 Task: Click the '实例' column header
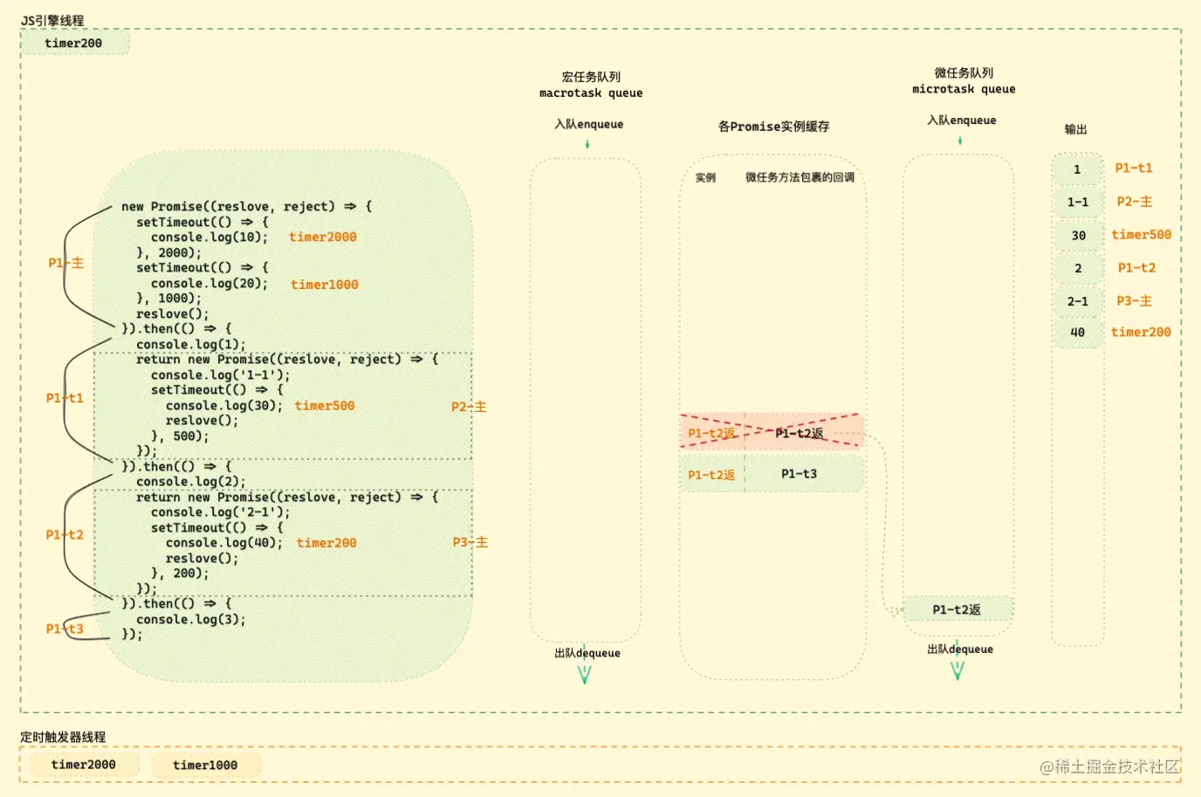705,177
